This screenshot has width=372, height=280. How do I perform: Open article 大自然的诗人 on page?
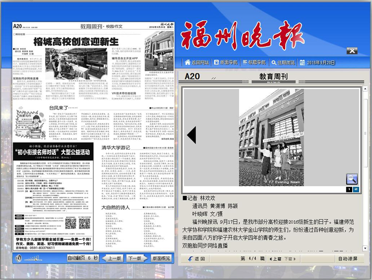pos(116,208)
